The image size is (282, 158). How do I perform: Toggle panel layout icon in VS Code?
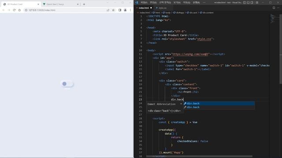pos(248,3)
